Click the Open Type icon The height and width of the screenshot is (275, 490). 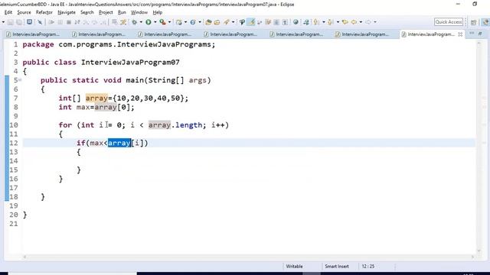(208, 22)
